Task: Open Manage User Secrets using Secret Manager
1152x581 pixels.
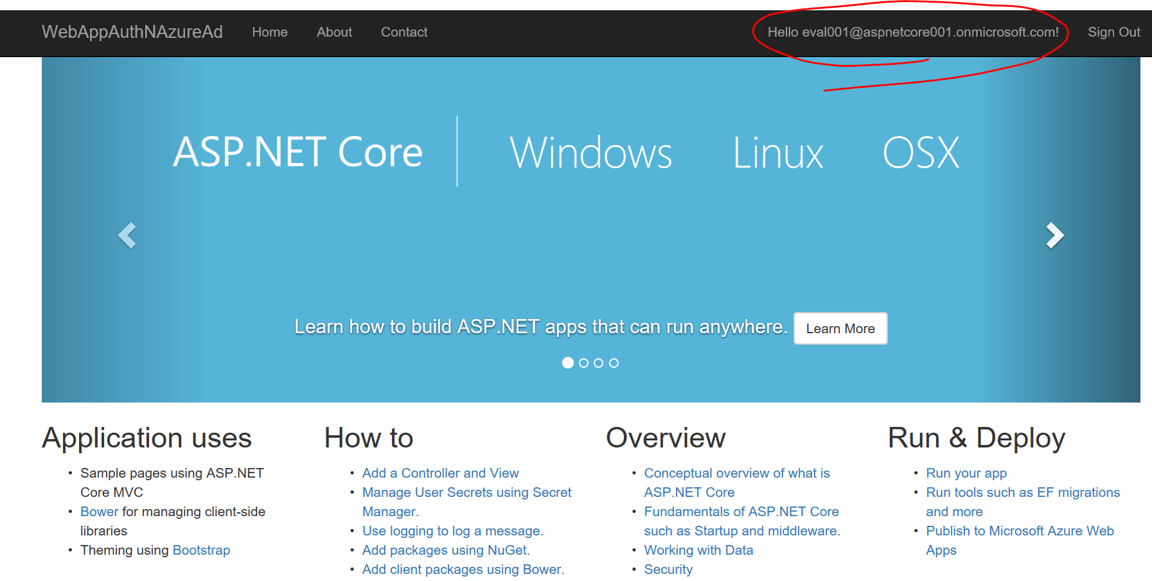Action: 467,492
